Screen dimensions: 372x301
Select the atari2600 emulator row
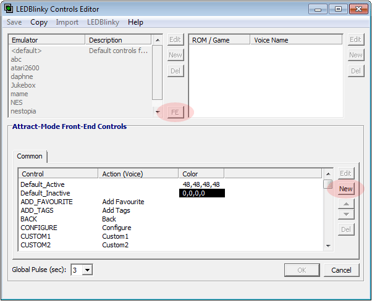pos(81,68)
